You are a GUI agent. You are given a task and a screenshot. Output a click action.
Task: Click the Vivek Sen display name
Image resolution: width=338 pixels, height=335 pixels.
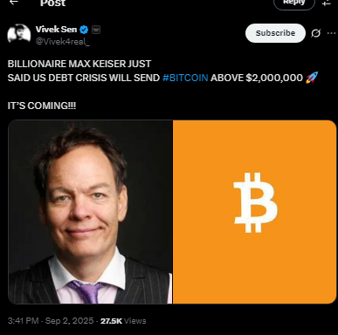point(56,30)
